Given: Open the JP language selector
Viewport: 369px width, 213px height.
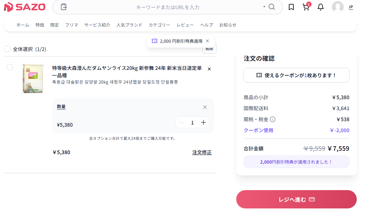Looking at the screenshot, I should [351, 7].
